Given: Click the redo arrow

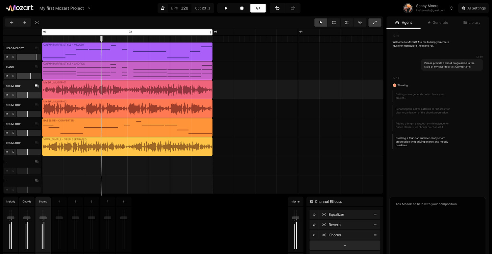Looking at the screenshot, I should [x=293, y=8].
